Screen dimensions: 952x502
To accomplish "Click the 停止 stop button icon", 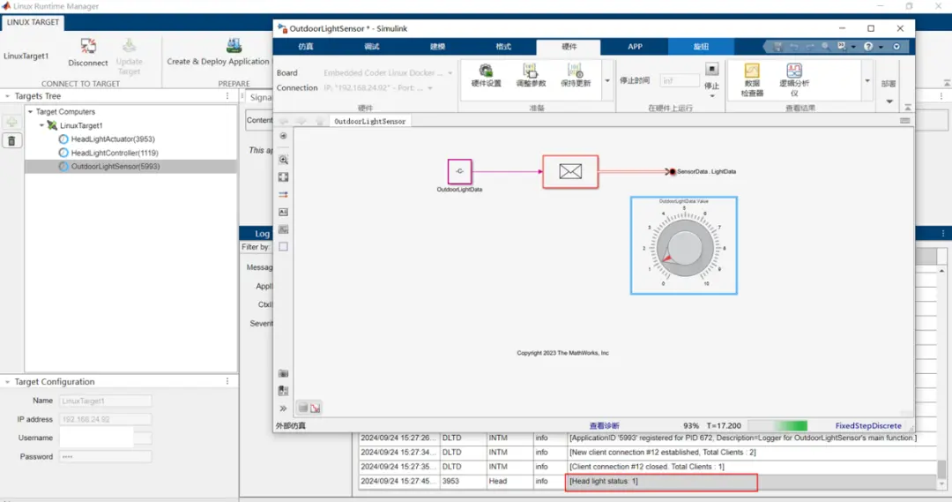I will point(712,69).
